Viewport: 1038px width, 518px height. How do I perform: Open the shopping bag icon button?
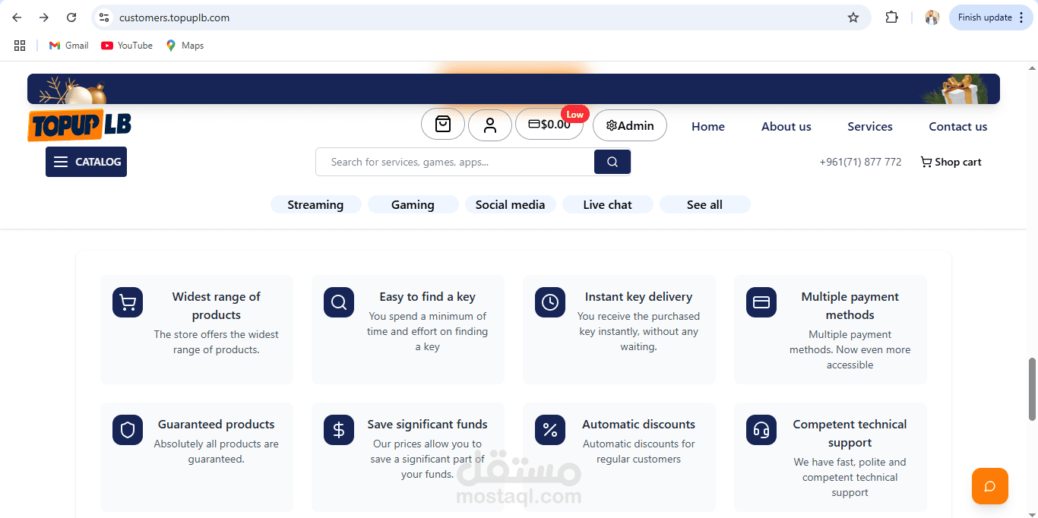(443, 125)
